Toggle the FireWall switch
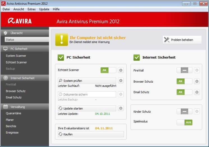Image resolution: width=209 pixels, height=147 pixels. (185, 70)
